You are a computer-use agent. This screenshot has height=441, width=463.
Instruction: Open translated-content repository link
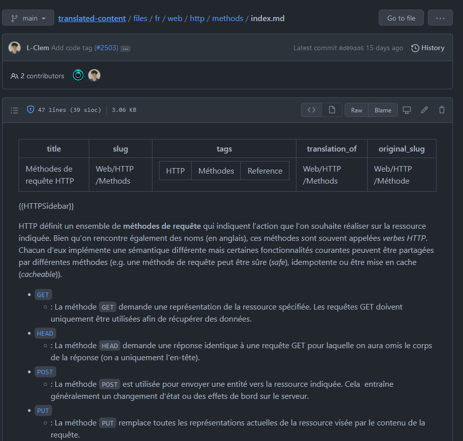coord(92,19)
